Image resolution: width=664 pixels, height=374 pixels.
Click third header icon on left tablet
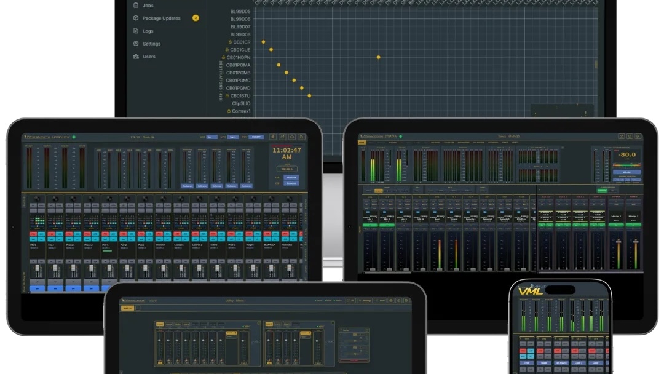point(292,137)
